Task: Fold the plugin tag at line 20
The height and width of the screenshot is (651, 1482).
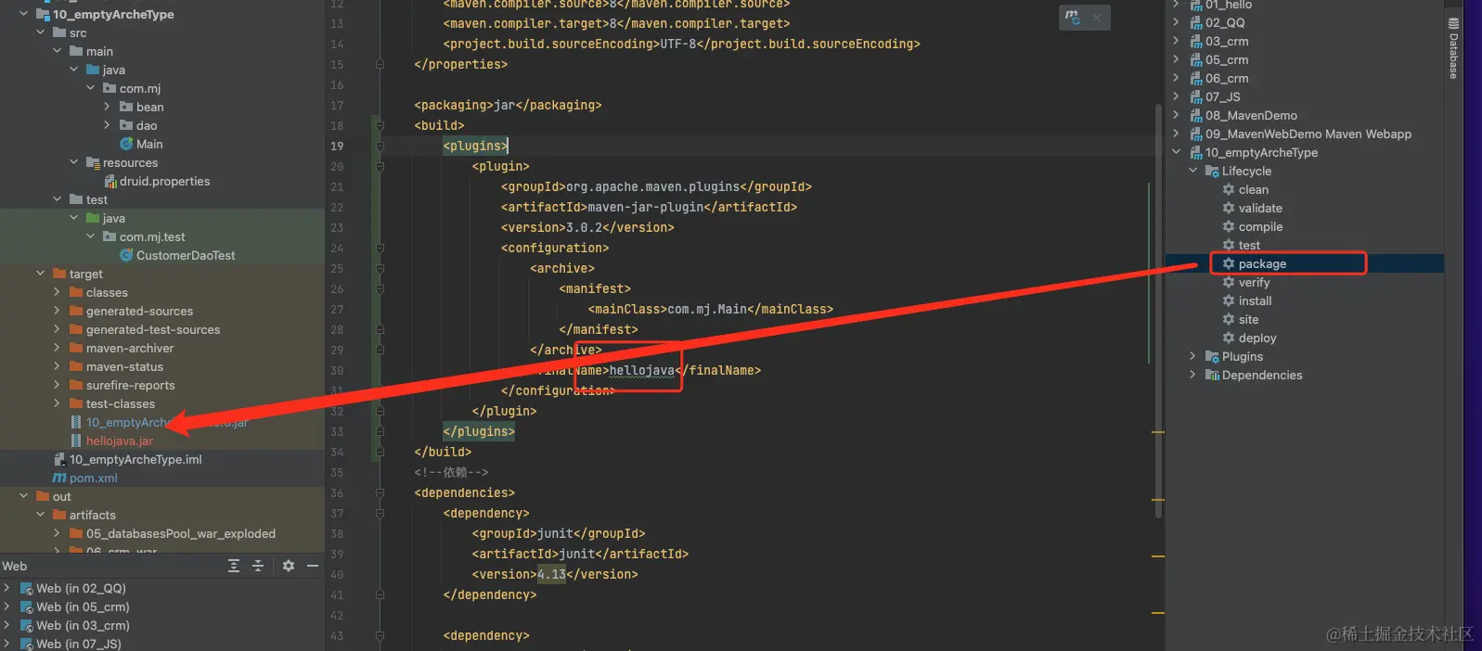Action: [380, 167]
